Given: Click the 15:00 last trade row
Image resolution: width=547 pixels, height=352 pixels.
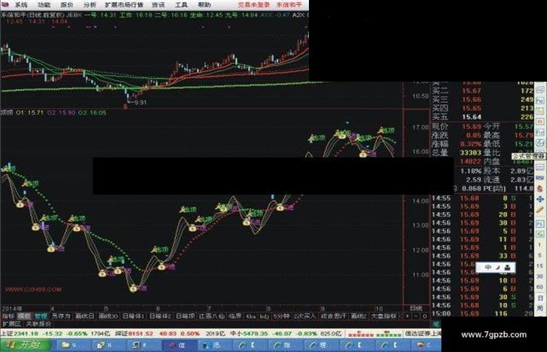Looking at the screenshot, I should [x=482, y=314].
